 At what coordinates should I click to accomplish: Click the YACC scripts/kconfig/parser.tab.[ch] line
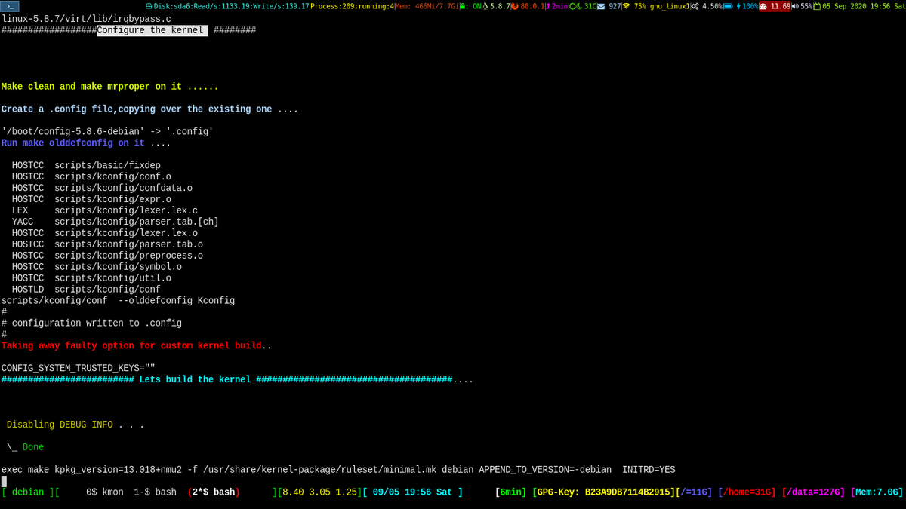116,222
